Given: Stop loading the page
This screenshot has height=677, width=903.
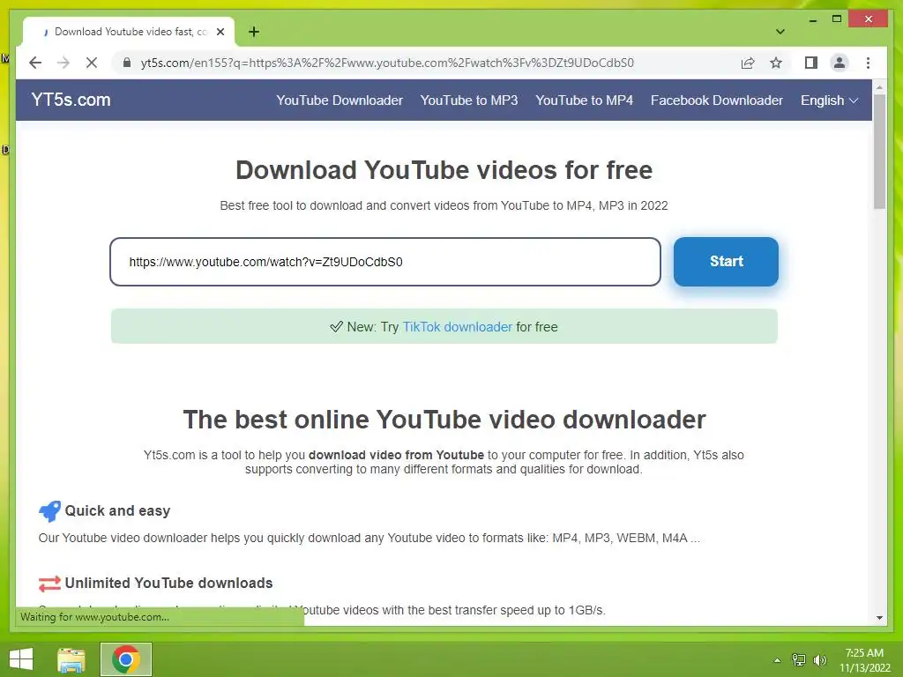Looking at the screenshot, I should 92,63.
